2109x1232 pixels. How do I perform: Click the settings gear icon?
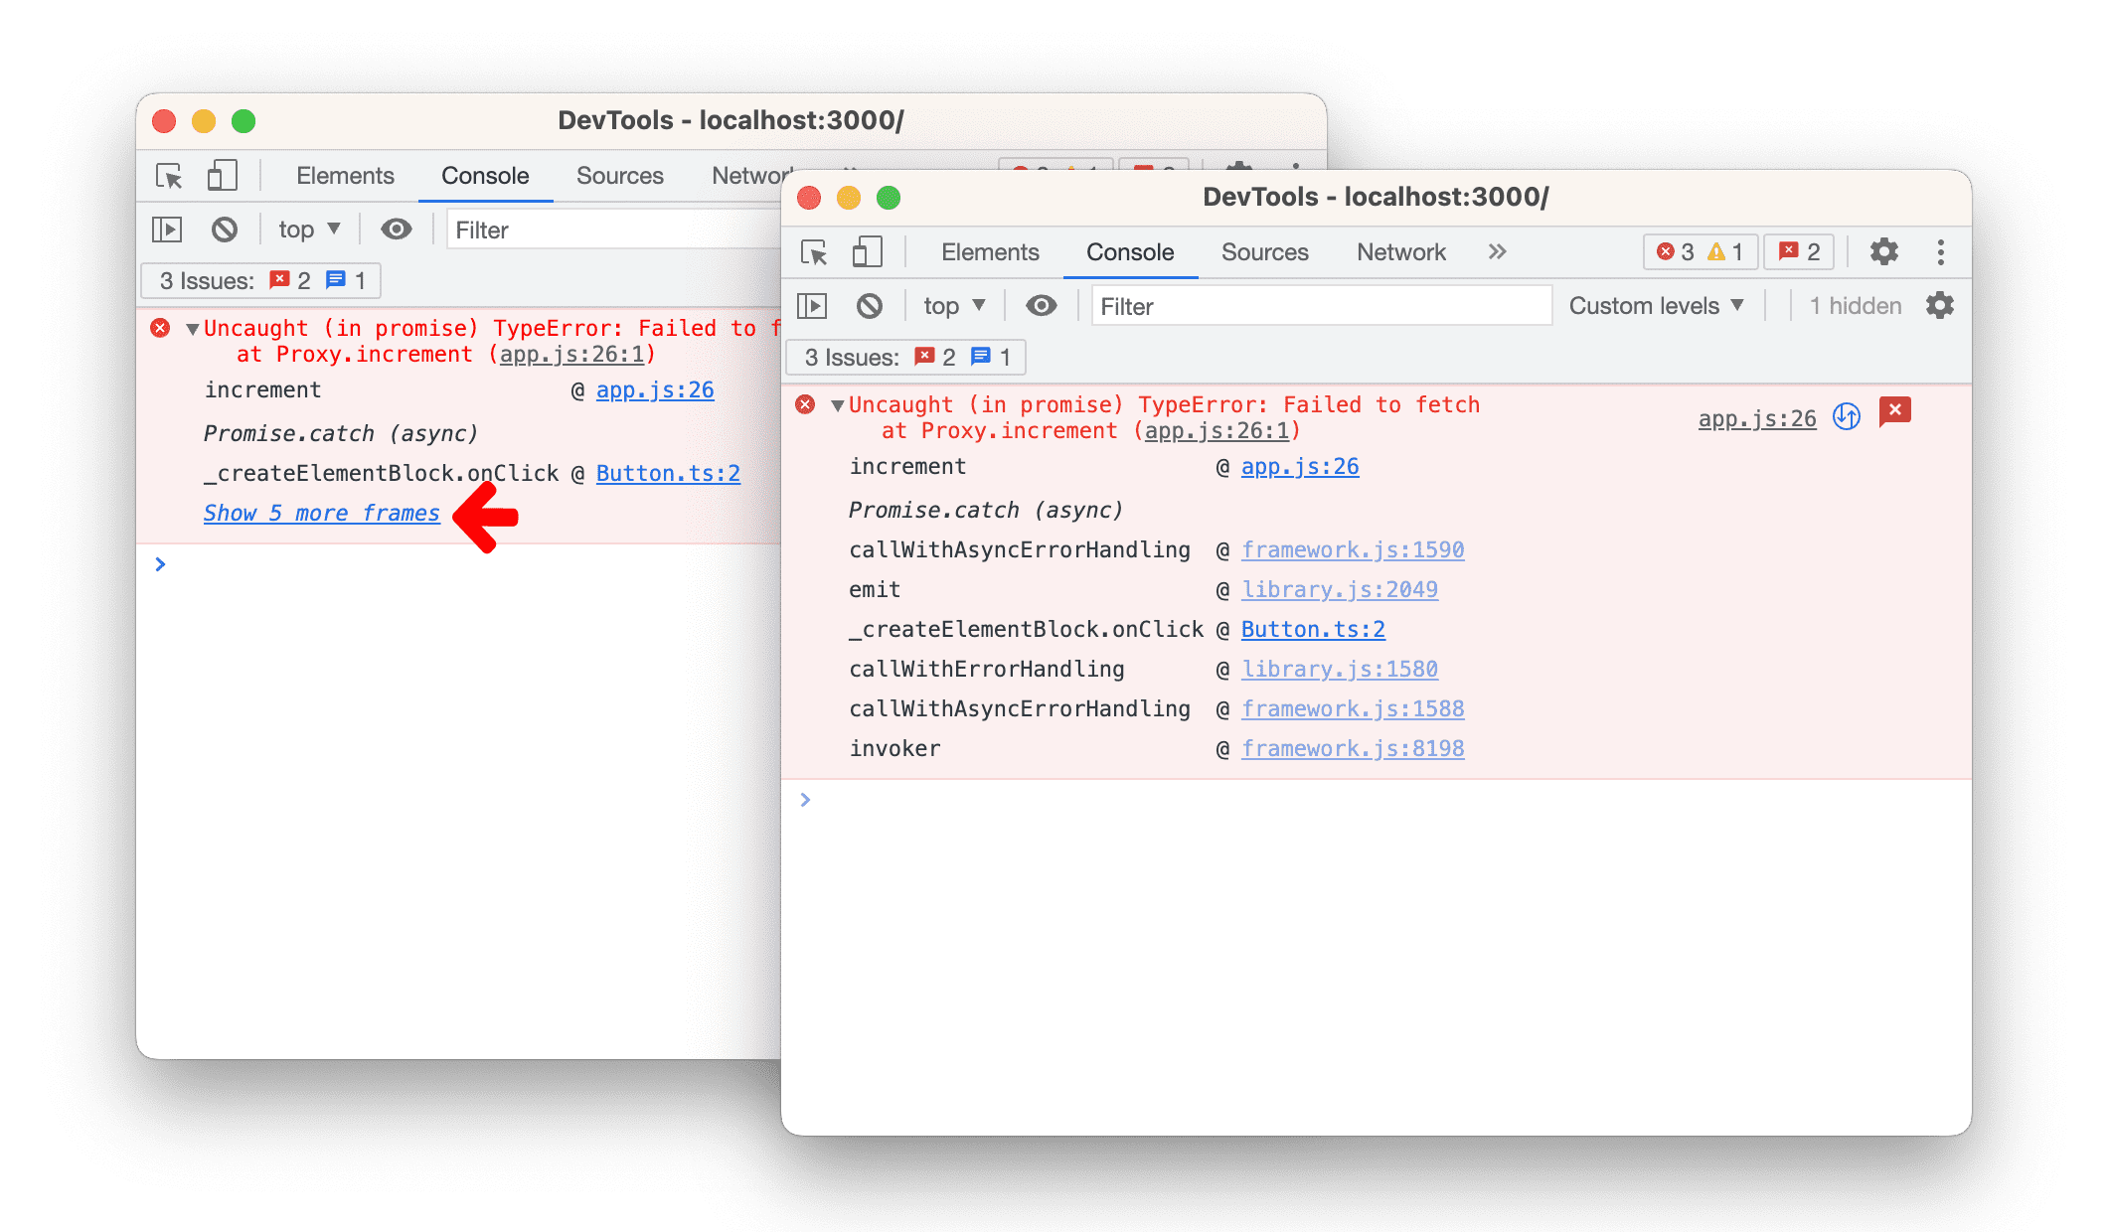tap(1883, 252)
